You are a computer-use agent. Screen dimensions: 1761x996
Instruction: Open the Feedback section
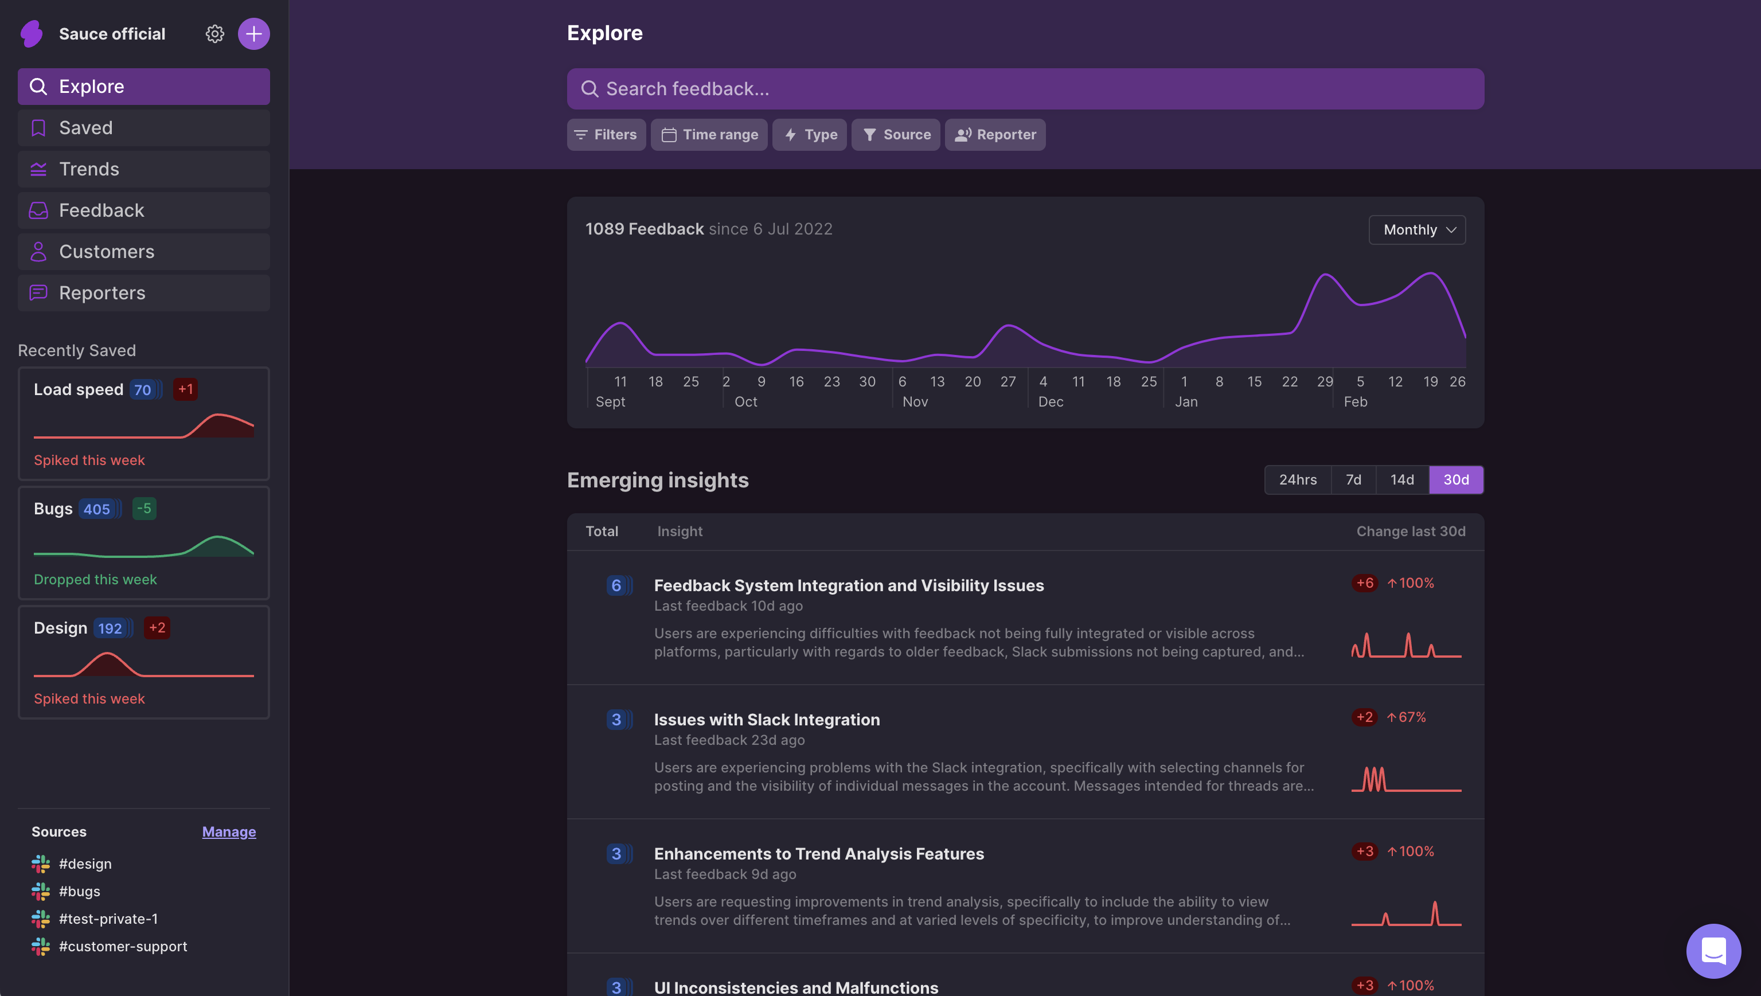tap(143, 210)
